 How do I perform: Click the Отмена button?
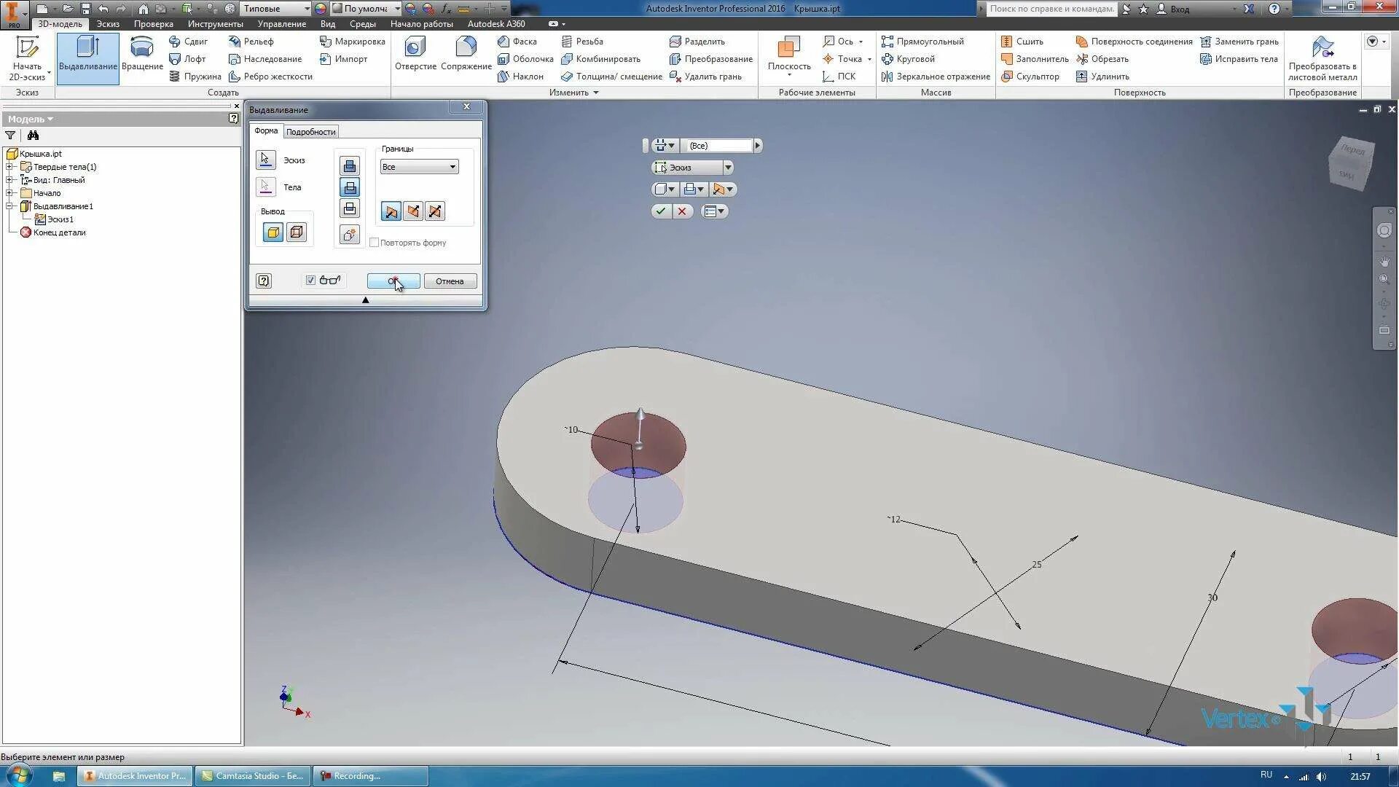pyautogui.click(x=450, y=281)
